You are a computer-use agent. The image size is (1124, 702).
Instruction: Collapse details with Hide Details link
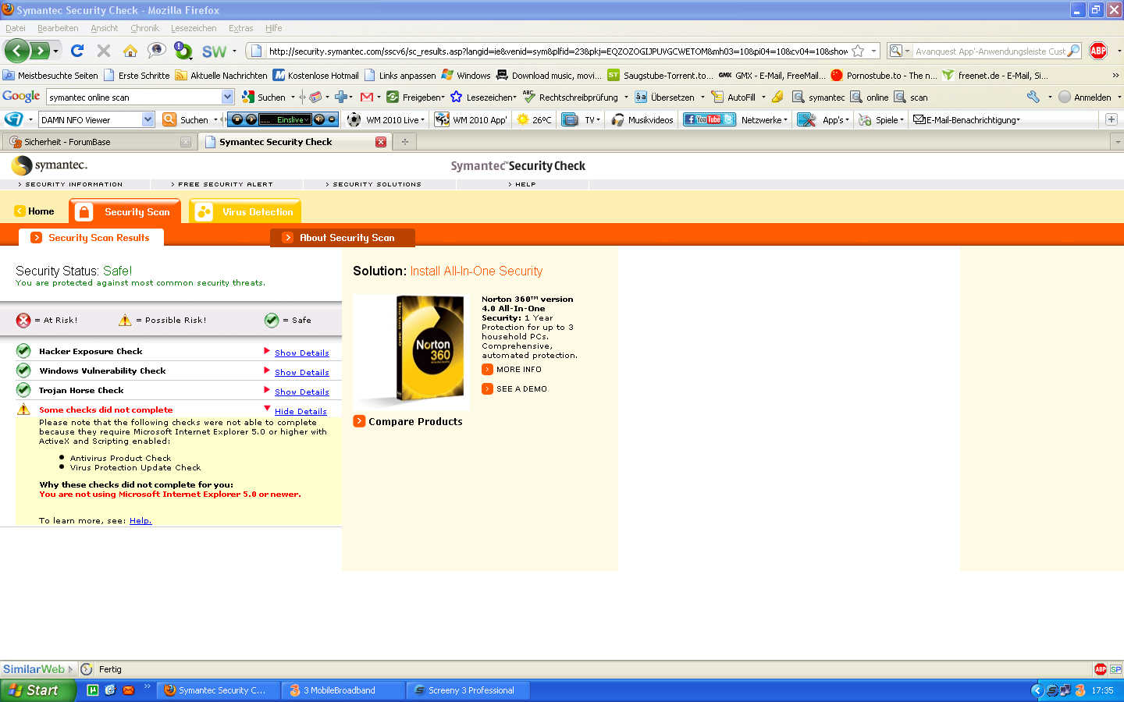301,411
